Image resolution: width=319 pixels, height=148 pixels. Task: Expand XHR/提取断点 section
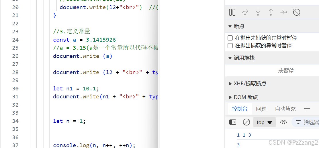tap(230, 84)
